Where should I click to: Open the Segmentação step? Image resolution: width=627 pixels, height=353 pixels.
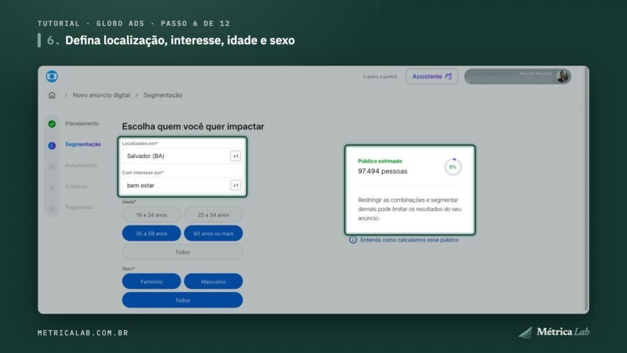(x=83, y=145)
